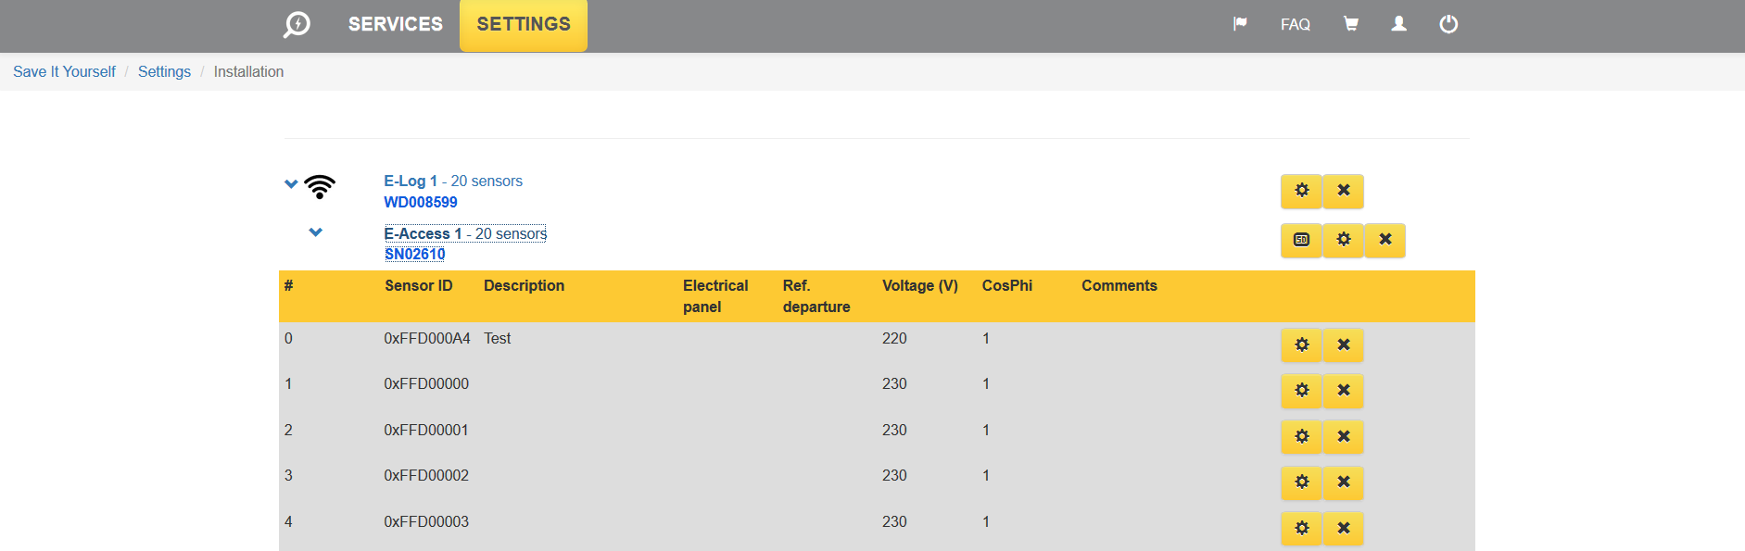Viewport: 1745px width, 551px height.
Task: Delete E-Log 1 with the X button
Action: click(1343, 191)
